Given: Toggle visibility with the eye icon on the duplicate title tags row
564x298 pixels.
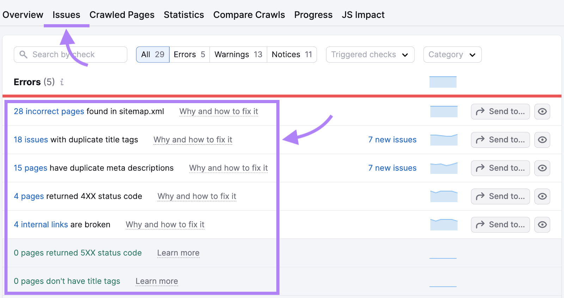Looking at the screenshot, I should [542, 140].
